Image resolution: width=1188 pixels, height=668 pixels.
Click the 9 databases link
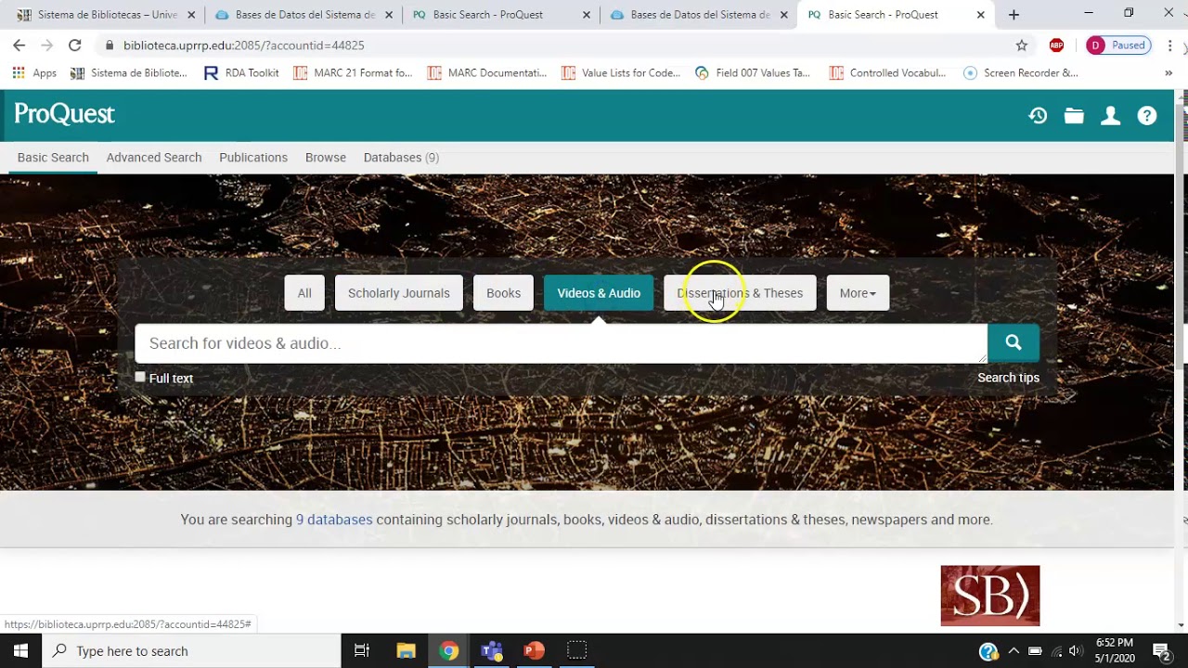click(334, 520)
